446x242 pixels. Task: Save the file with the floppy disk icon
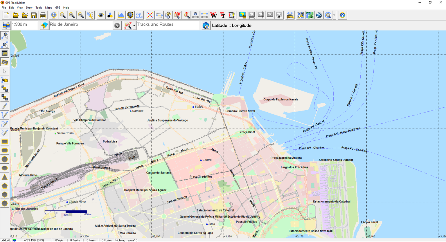34,15
